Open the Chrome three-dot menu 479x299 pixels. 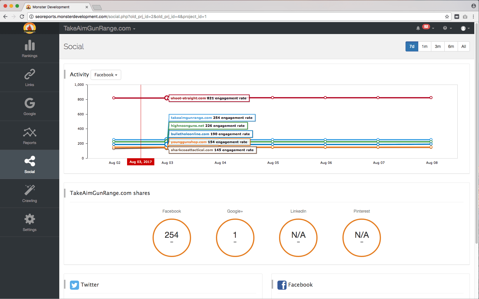coord(473,17)
